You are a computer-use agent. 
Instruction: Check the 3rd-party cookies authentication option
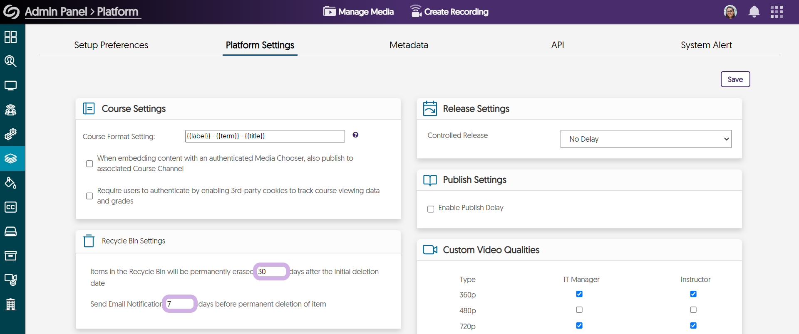89,196
